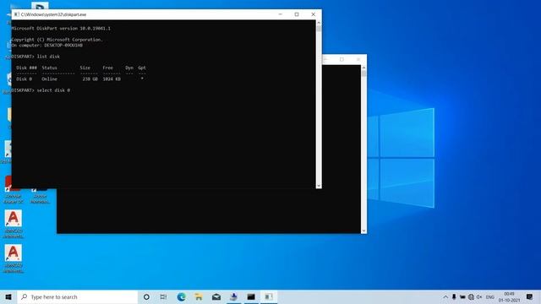Open the lowest AutoCAD desktop shortcut
Viewport: 541px width, 304px height.
click(x=14, y=259)
